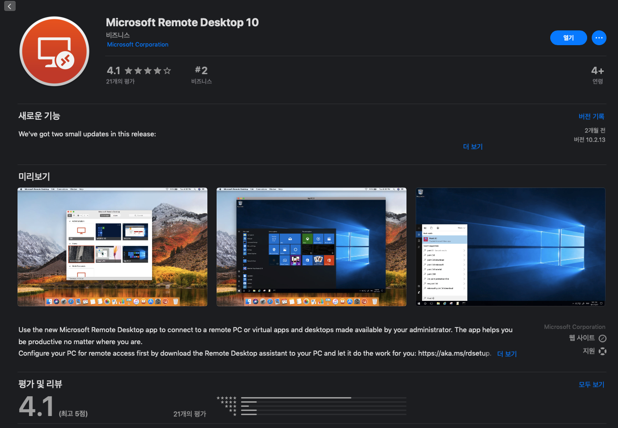Click the 평가 및 리뷰 heading
This screenshot has height=428, width=618.
[40, 384]
